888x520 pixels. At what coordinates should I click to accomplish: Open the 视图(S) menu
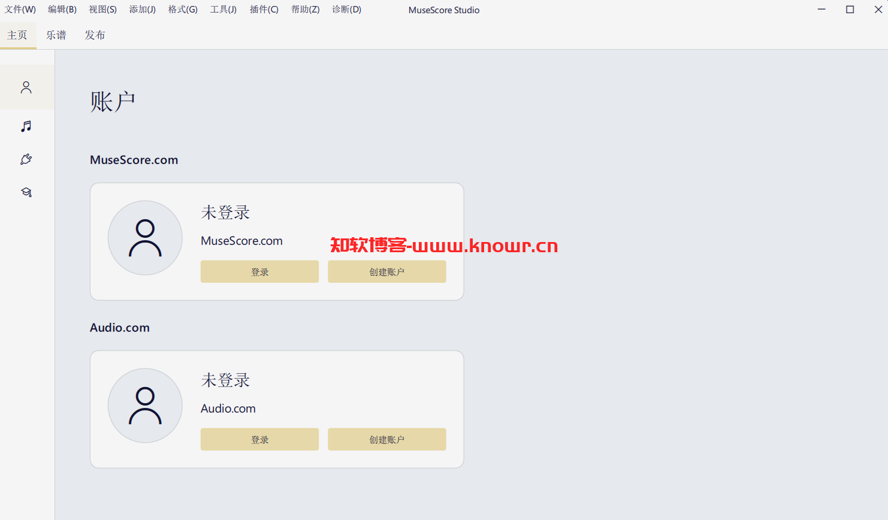tap(103, 10)
